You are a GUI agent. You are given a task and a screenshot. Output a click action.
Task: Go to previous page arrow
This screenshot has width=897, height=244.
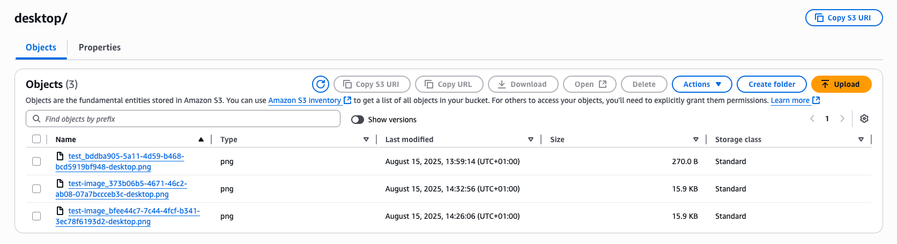click(812, 119)
